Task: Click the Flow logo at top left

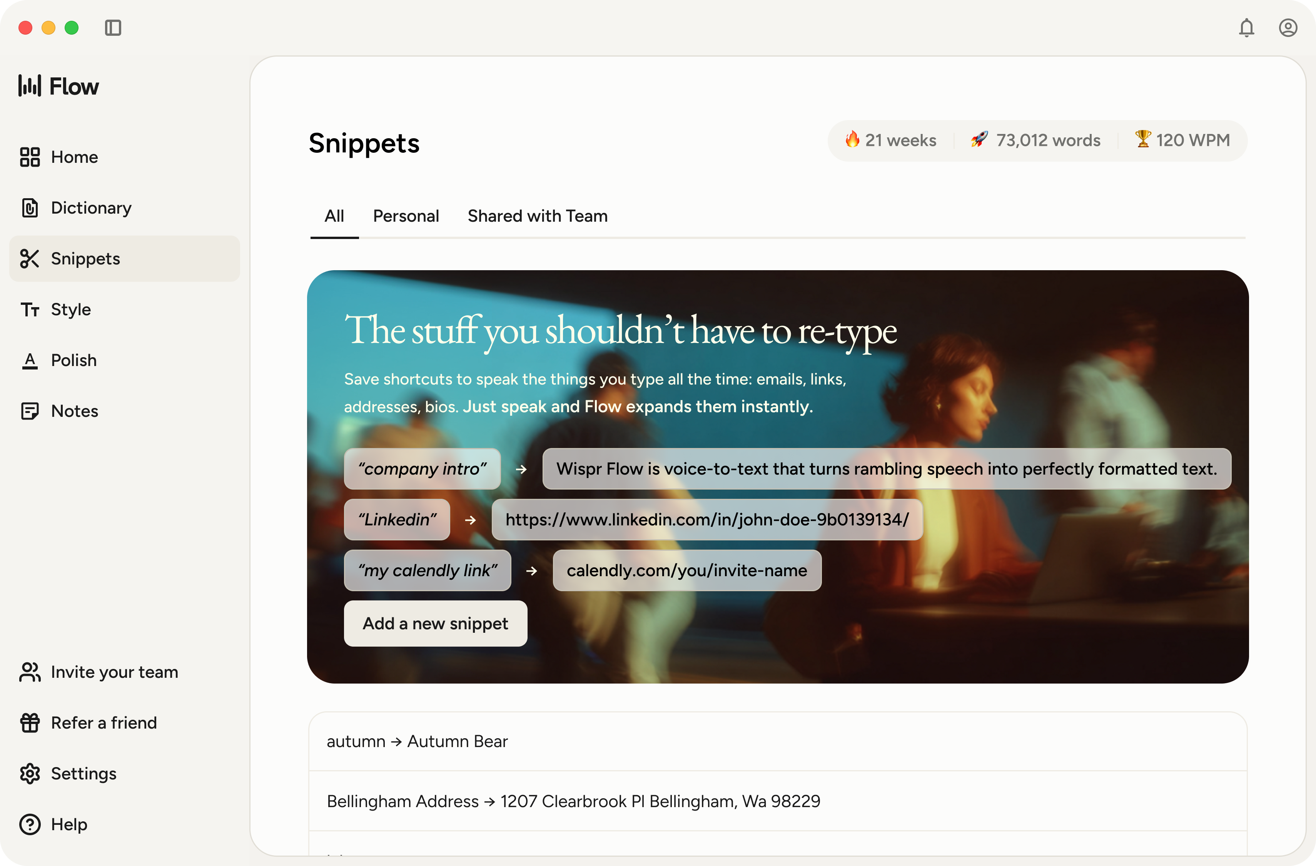Action: pos(57,86)
